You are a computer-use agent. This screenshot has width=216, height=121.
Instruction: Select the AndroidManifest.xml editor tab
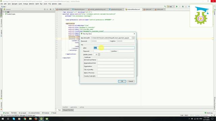(133, 9)
